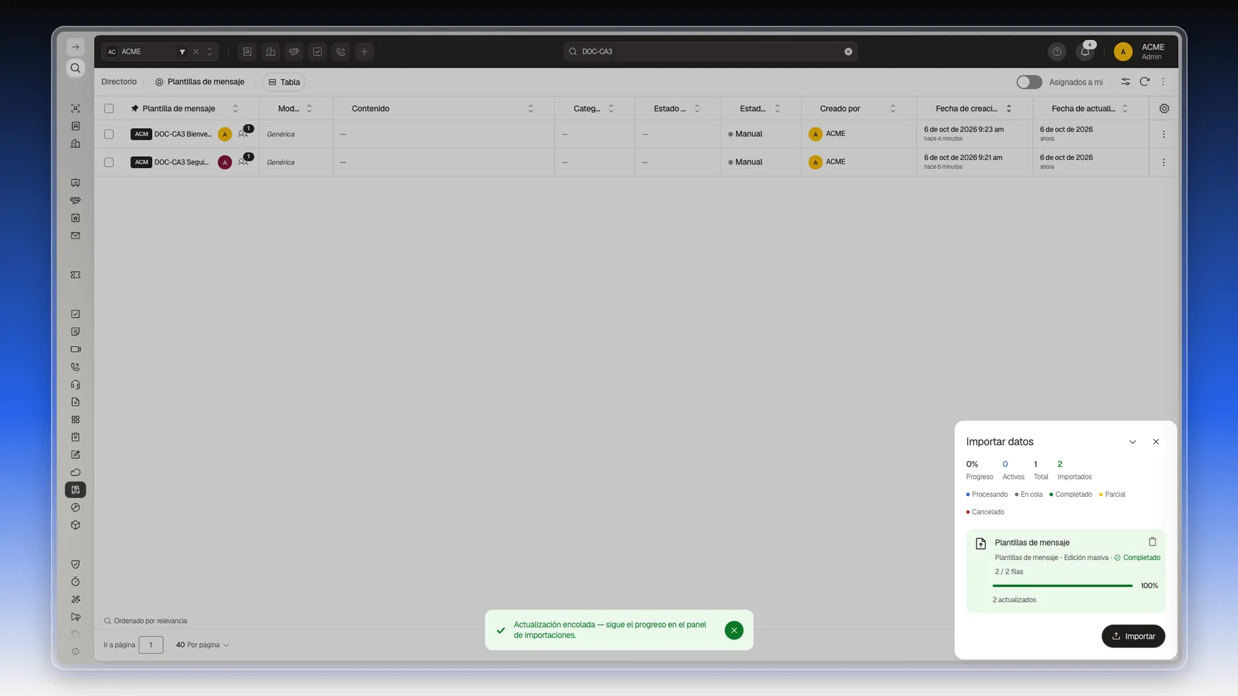Clear the DOC-CA3 search field
Image resolution: width=1238 pixels, height=696 pixels.
pos(848,52)
